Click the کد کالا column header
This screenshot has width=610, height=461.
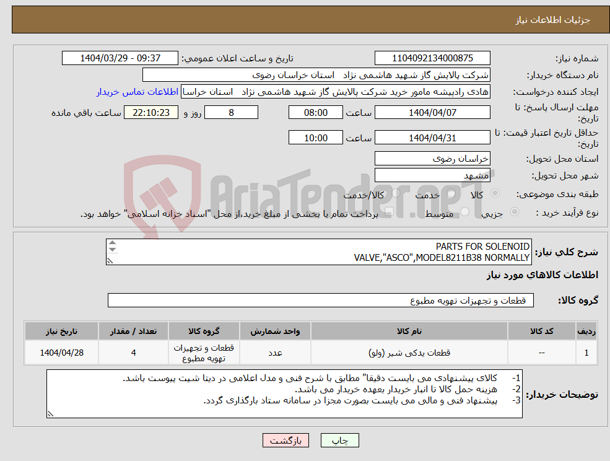541,331
